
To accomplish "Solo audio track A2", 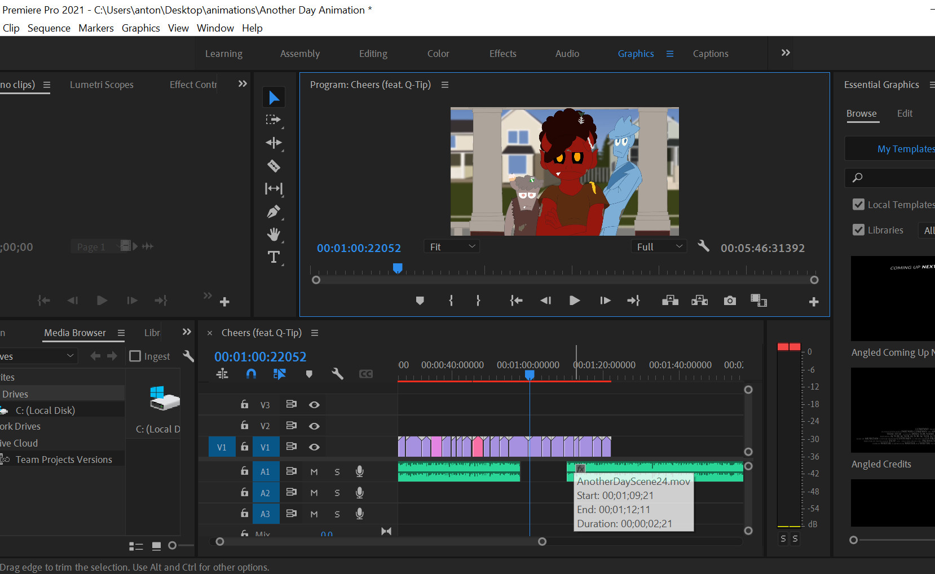I will [x=337, y=493].
